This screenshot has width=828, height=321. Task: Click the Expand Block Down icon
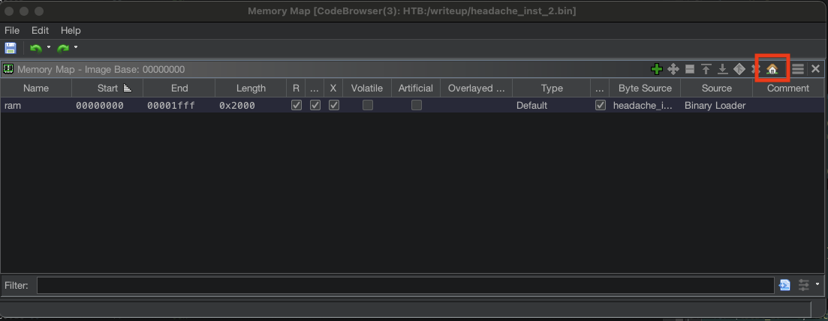click(722, 69)
